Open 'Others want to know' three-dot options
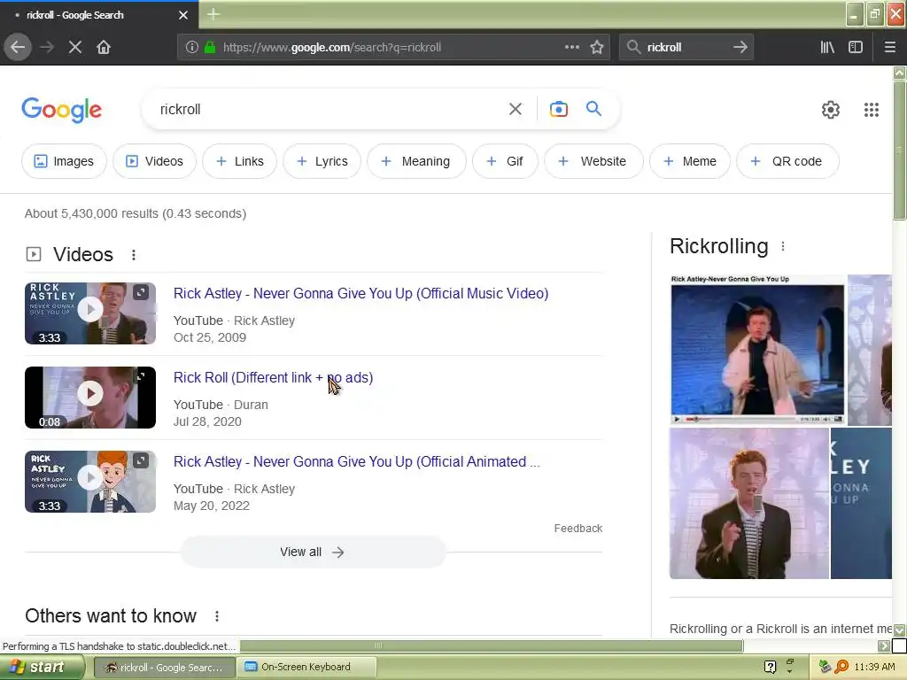This screenshot has height=680, width=907. [x=217, y=616]
